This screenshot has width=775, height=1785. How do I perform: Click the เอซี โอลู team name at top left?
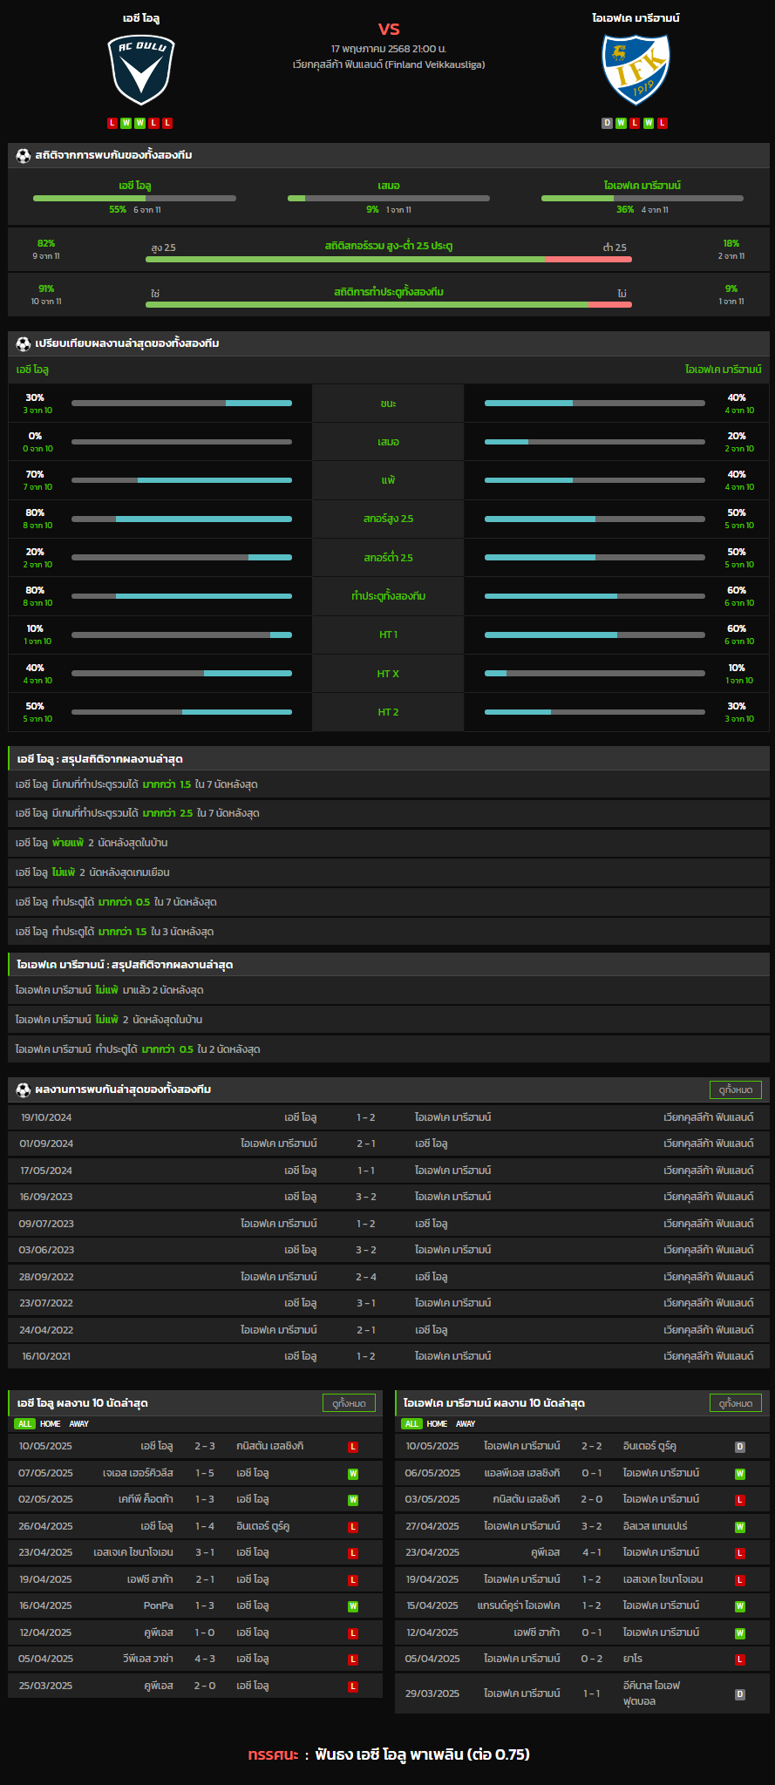pyautogui.click(x=140, y=18)
